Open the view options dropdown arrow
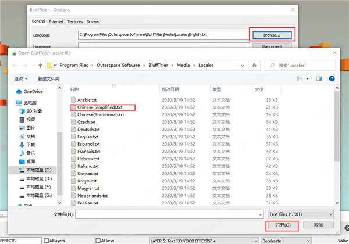The height and width of the screenshot is (244, 349). (307, 78)
